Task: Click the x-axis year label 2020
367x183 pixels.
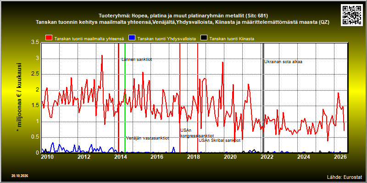Action: click(x=230, y=156)
